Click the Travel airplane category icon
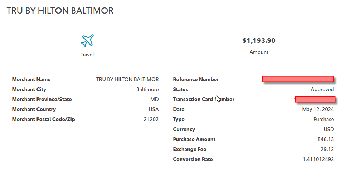This screenshot has width=341, height=177. pos(87,41)
